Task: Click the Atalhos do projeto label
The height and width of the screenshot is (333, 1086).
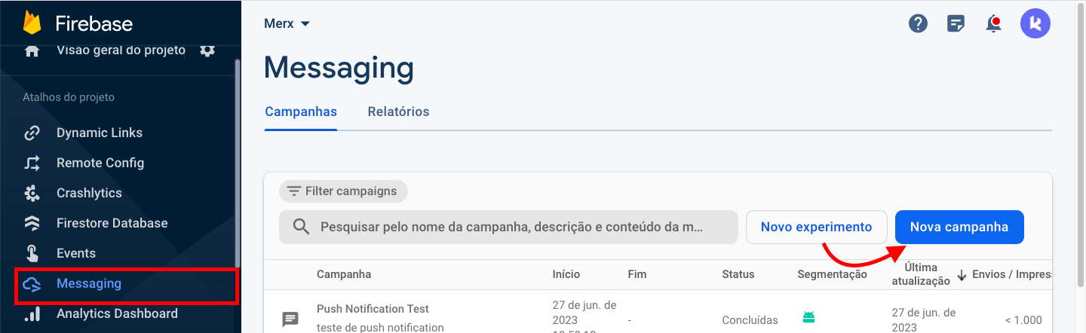Action: coord(69,97)
